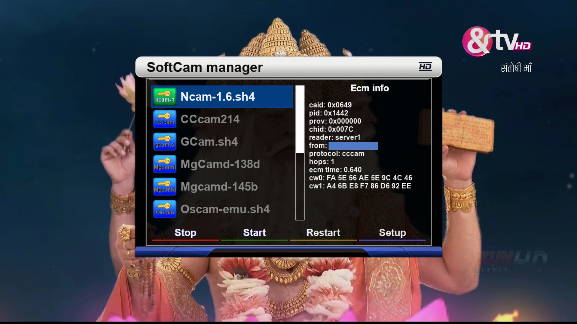
Task: Highlight the MgCamd-138d entry
Action: pos(220,164)
